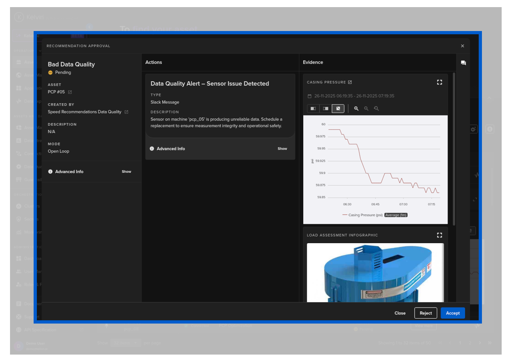The height and width of the screenshot is (362, 512).
Task: Zoom in on the Casing Pressure chart
Action: 356,109
